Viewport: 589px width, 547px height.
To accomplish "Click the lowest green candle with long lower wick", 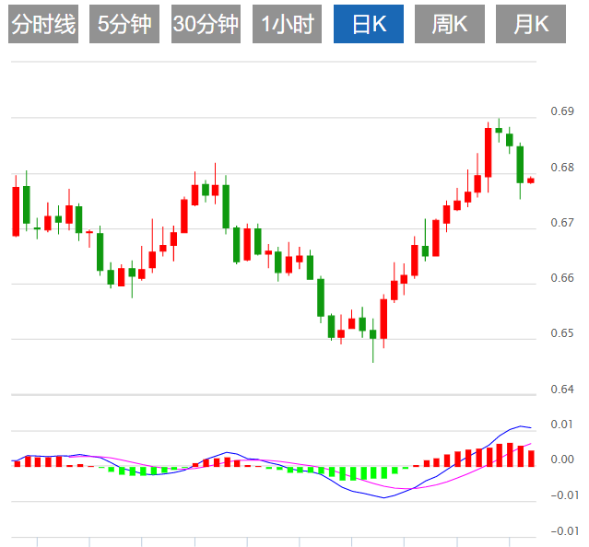I will [373, 334].
